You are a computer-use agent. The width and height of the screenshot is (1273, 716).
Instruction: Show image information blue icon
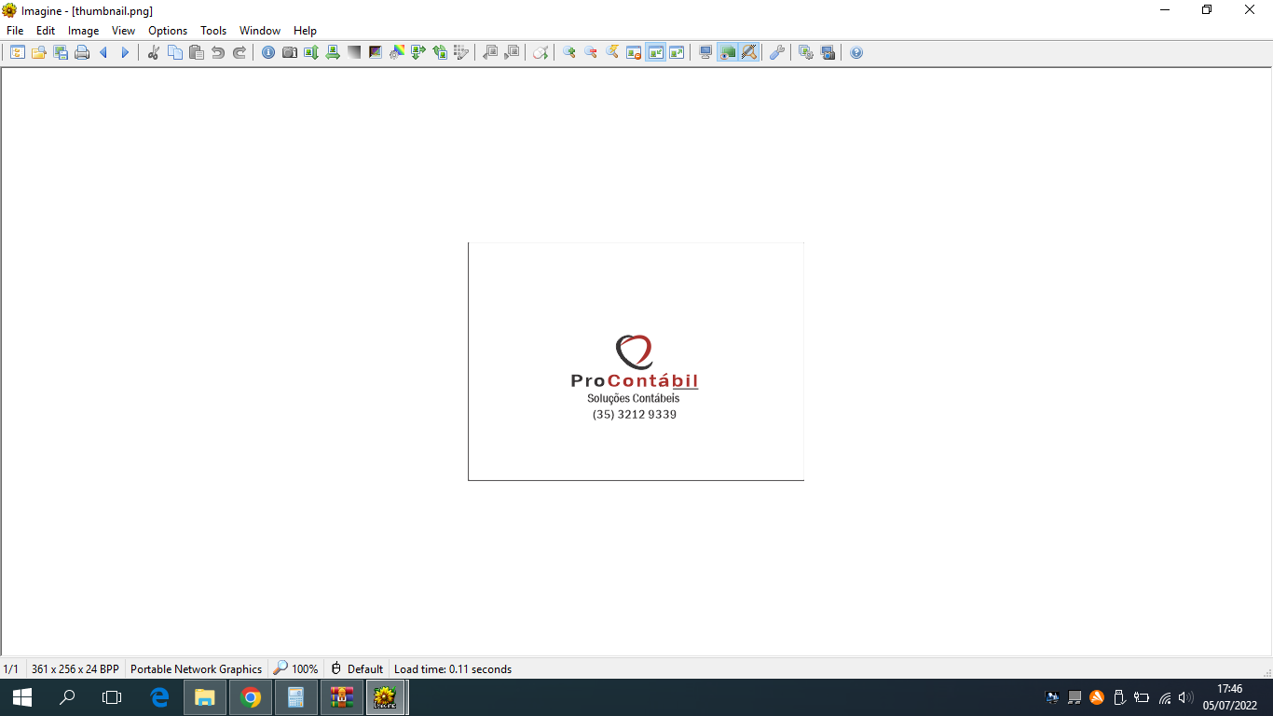click(x=268, y=53)
